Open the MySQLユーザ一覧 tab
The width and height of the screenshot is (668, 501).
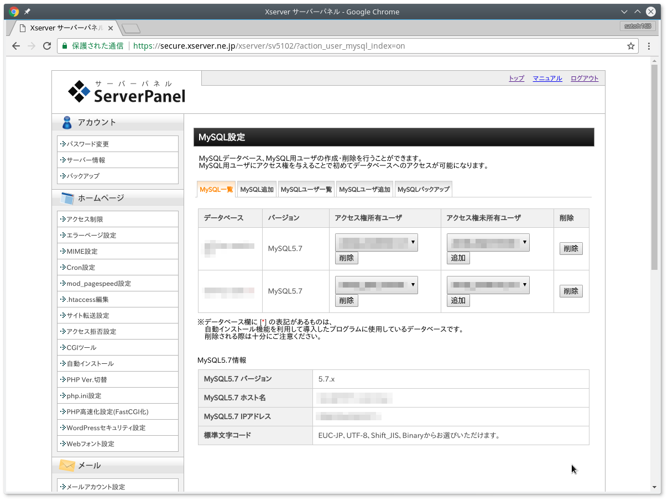pos(306,189)
